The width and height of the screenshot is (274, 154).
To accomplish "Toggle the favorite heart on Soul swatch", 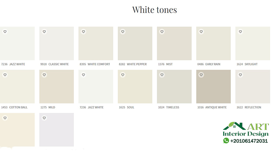I will pyautogui.click(x=123, y=75).
